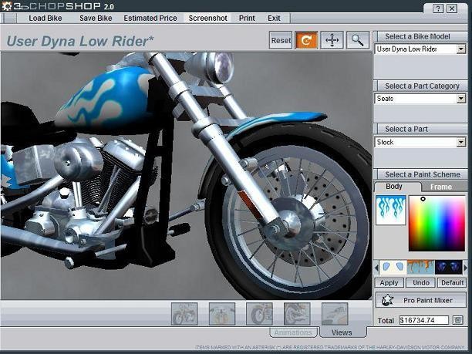The height and width of the screenshot is (354, 472).
Task: Pick a color in the spectrum picker
Action: click(437, 224)
